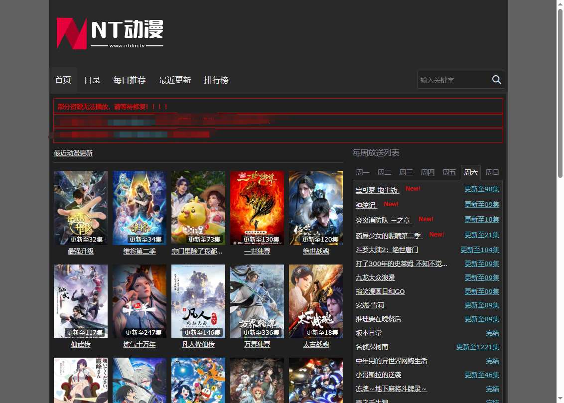Click the 太古战魂 poster thumbnail
The image size is (564, 403).
pos(315,301)
